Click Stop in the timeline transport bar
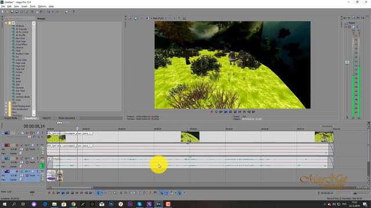371x208 pixels. point(72,193)
